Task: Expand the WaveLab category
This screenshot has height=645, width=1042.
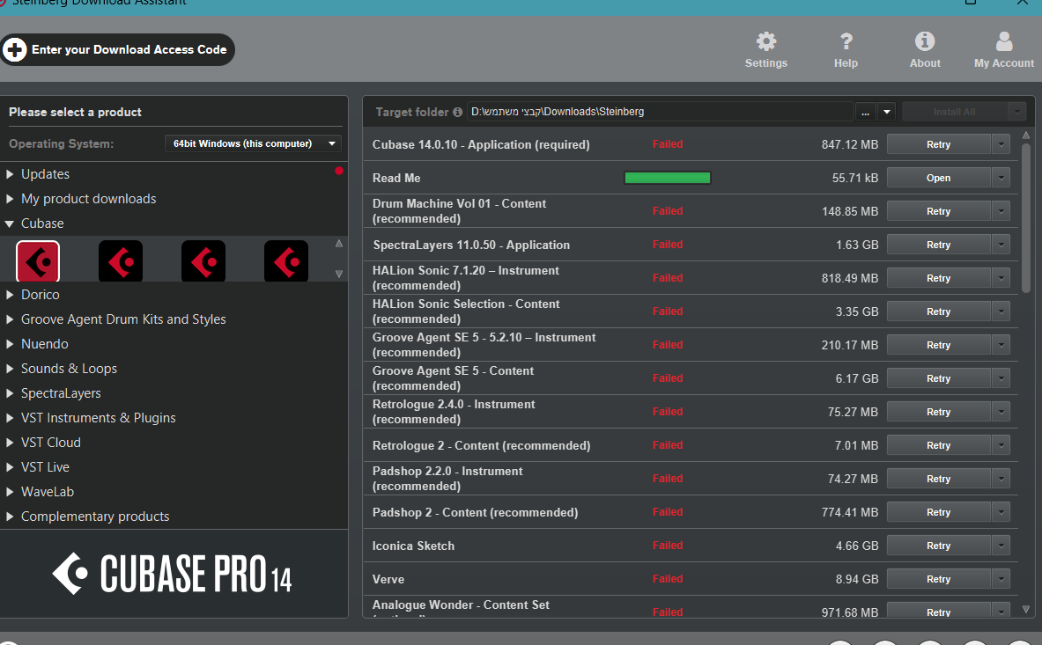Action: [x=10, y=492]
